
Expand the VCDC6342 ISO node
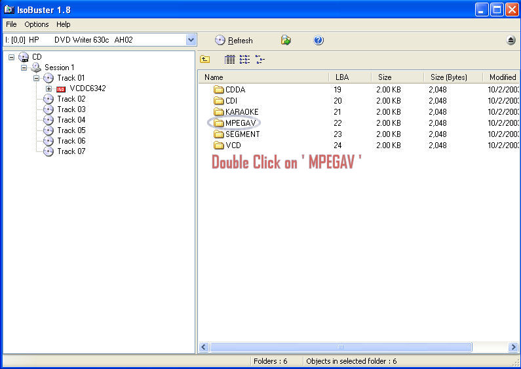tap(49, 88)
